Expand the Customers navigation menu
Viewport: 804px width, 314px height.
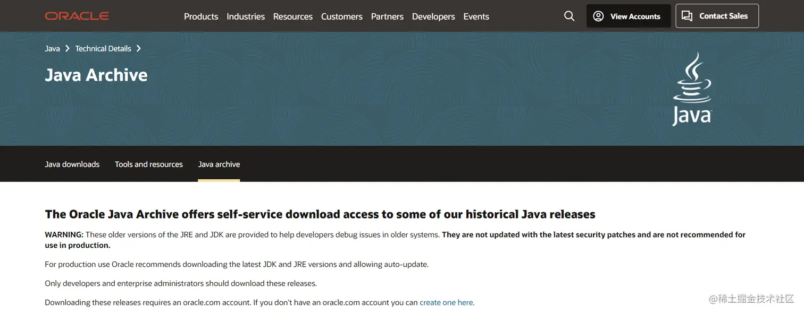[x=342, y=16]
